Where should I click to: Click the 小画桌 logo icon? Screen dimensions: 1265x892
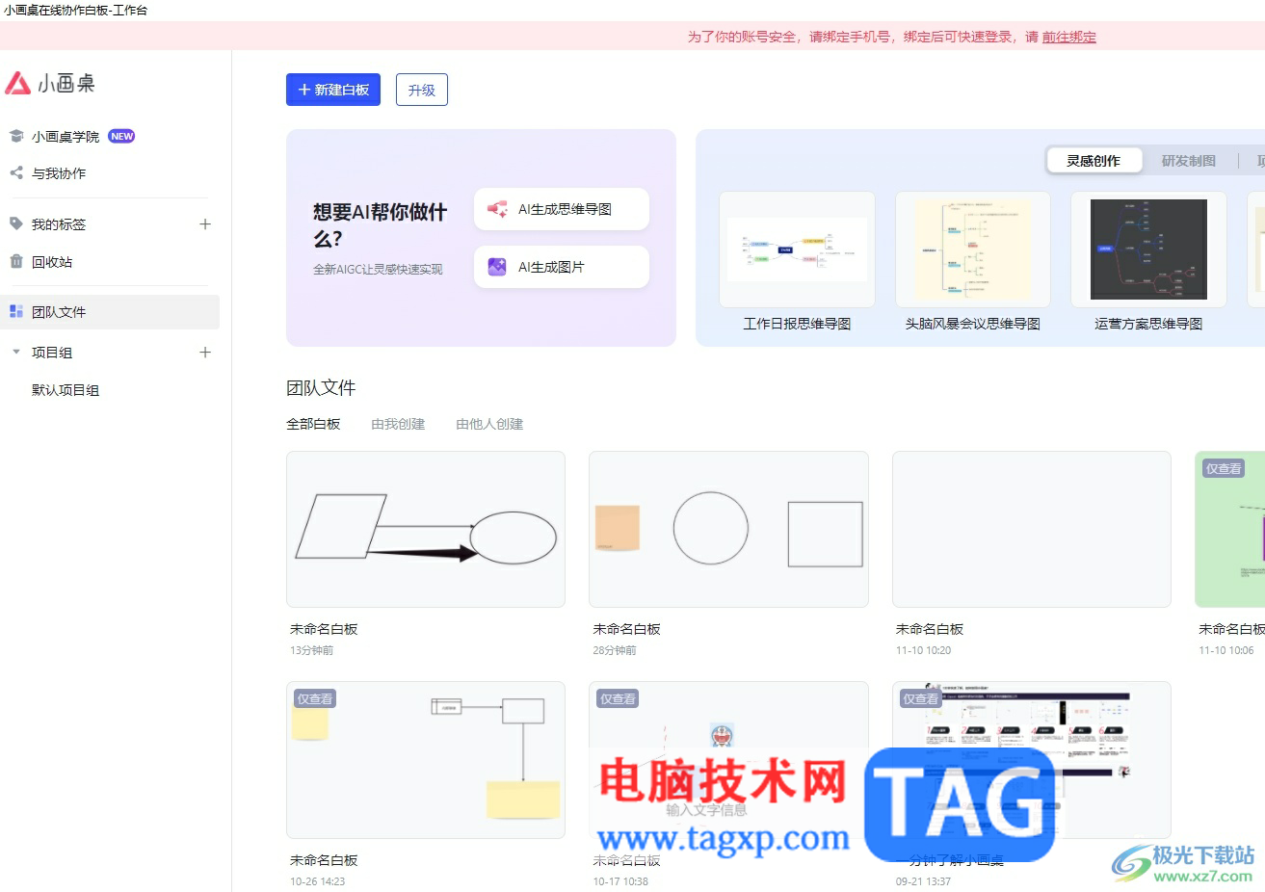(18, 83)
